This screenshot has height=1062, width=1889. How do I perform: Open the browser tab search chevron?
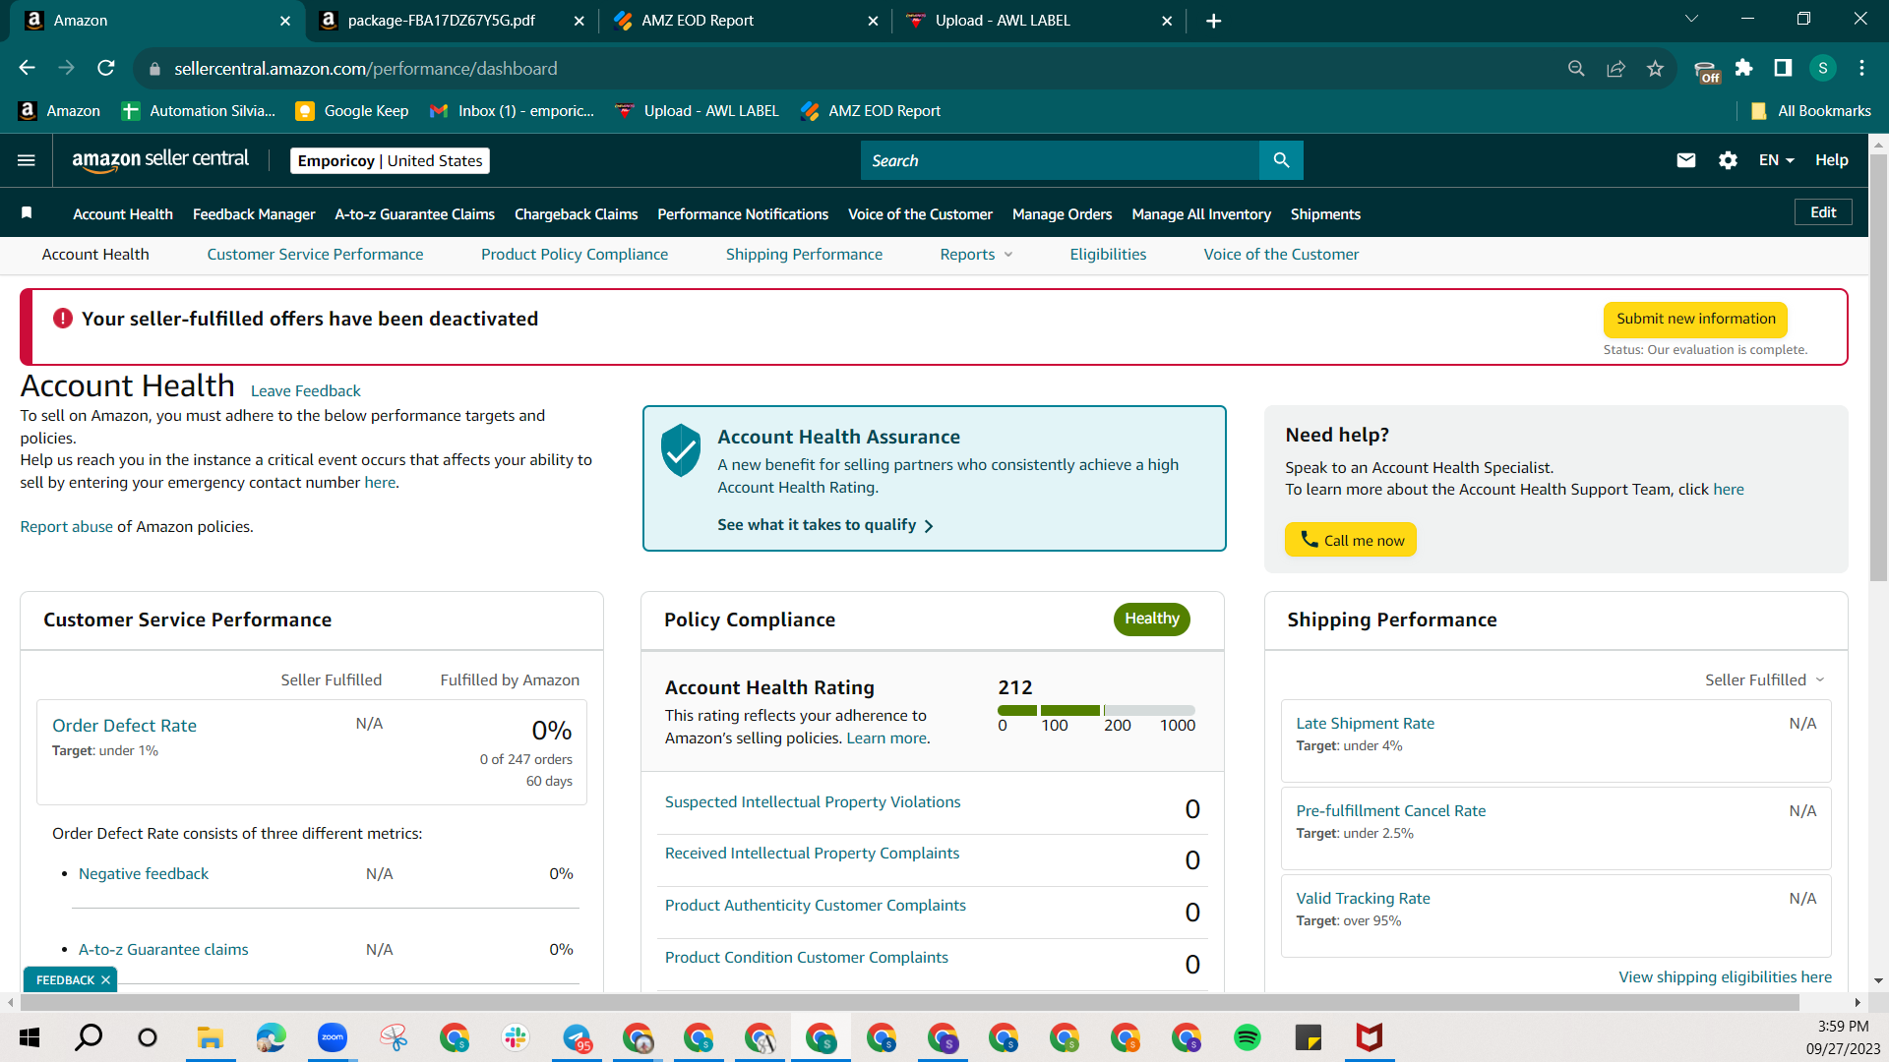tap(1691, 20)
